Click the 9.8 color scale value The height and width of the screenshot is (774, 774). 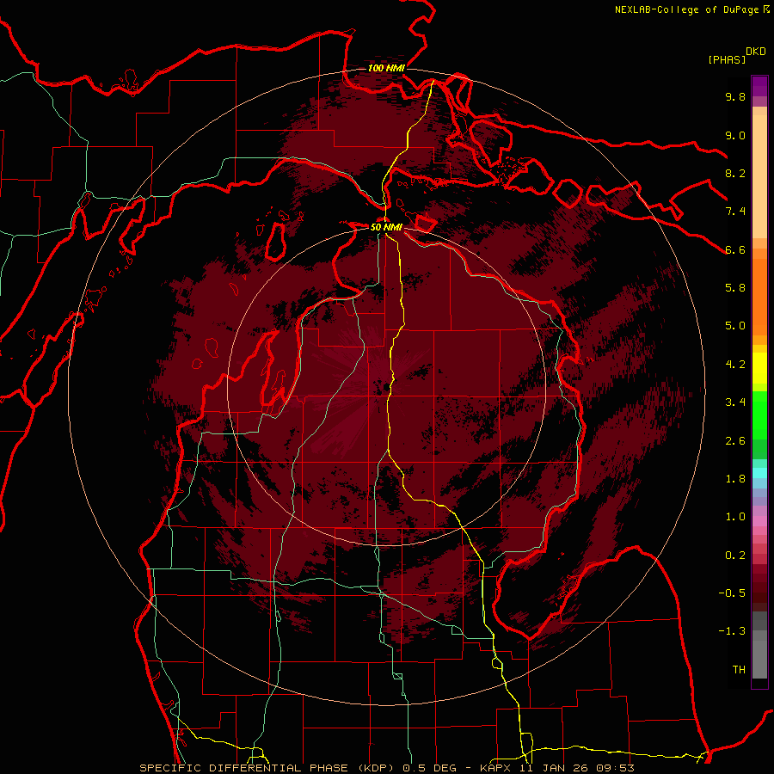click(x=735, y=96)
